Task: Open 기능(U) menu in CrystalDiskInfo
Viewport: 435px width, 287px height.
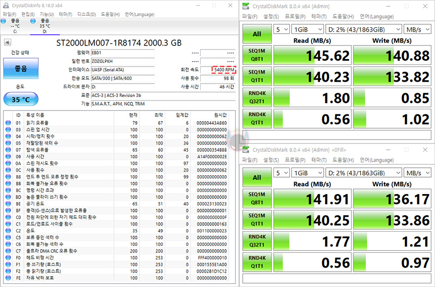Action: [46, 14]
